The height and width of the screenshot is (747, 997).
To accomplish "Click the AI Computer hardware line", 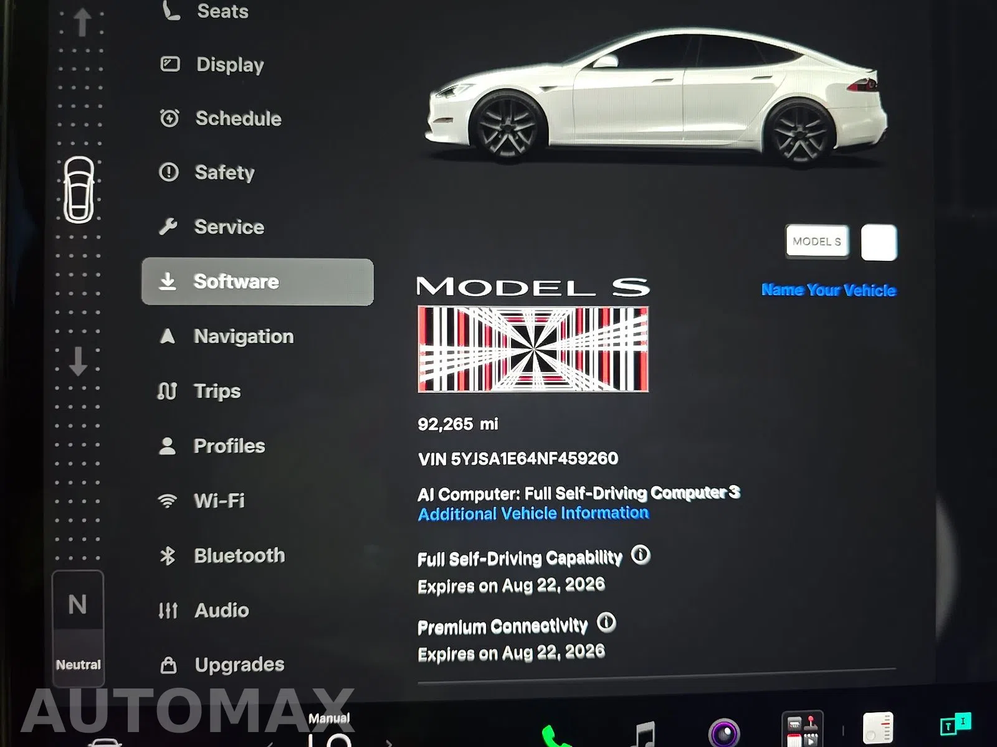I will (579, 493).
